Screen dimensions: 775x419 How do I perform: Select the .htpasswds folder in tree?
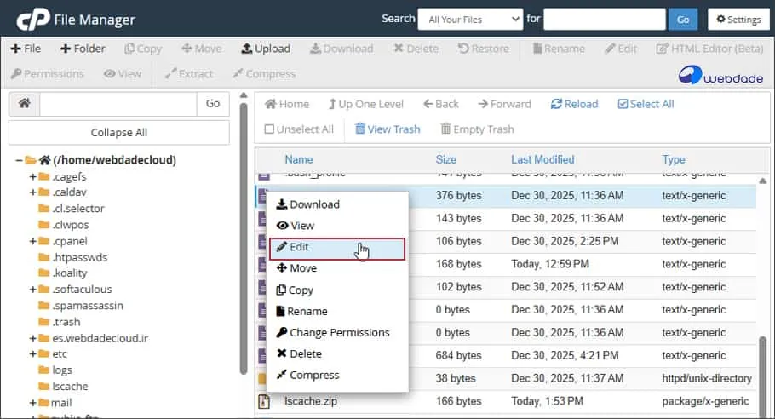coord(79,257)
